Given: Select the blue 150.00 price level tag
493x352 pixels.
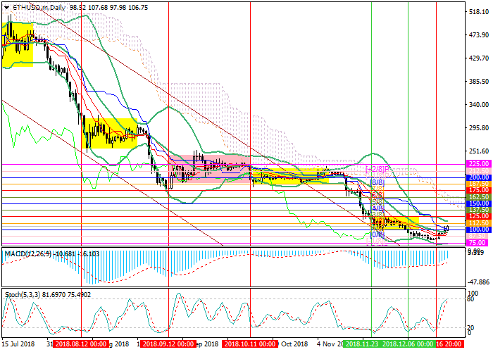Looking at the screenshot, I should coord(478,203).
